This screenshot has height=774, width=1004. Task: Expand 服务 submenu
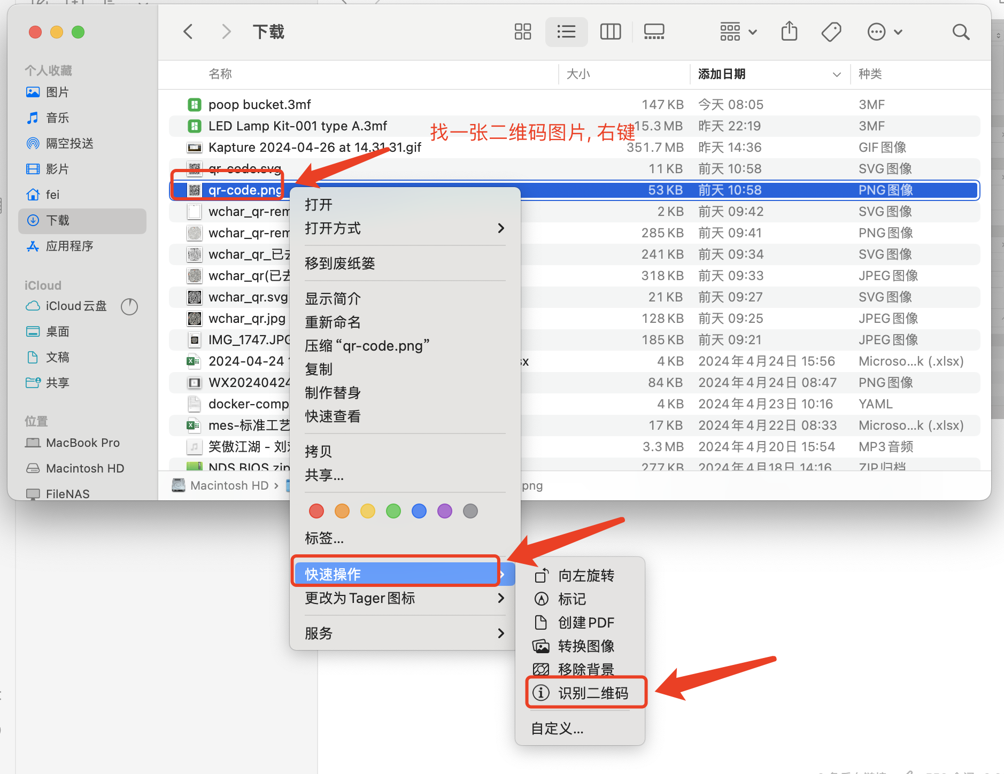click(x=405, y=633)
